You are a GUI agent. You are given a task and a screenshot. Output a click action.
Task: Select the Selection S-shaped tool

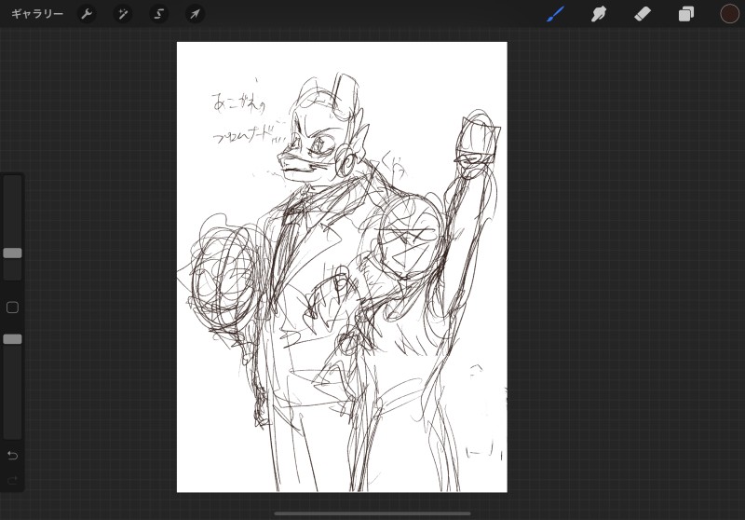158,14
